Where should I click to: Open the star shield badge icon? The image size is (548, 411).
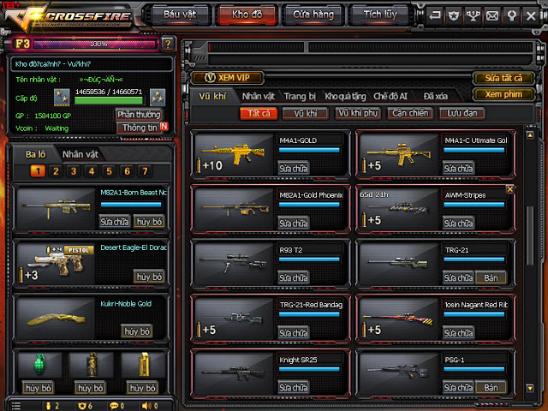click(454, 15)
